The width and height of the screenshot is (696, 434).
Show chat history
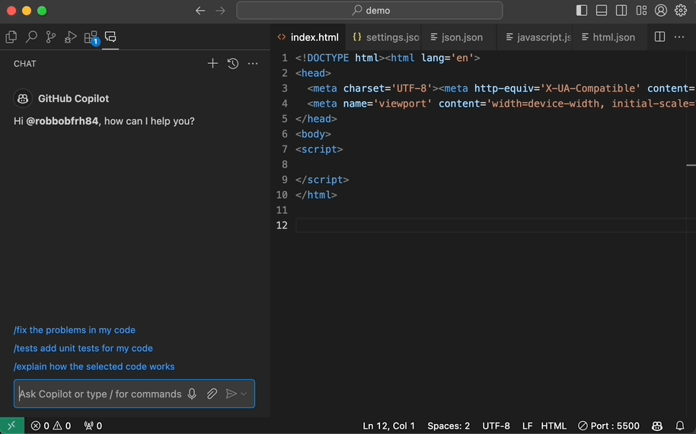[233, 64]
